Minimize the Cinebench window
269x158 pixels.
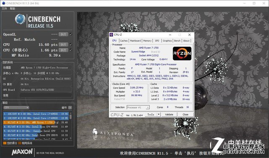pyautogui.click(x=245, y=3)
